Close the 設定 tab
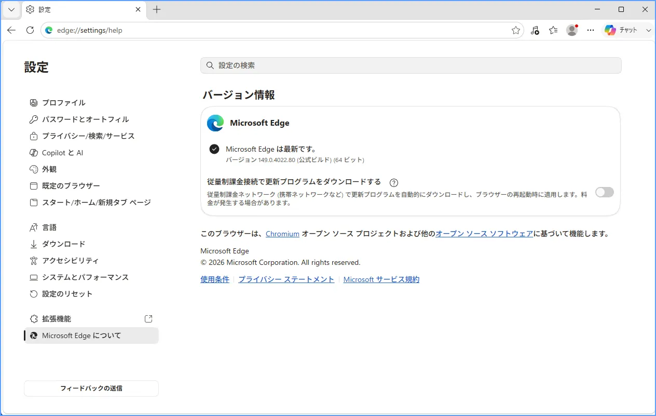This screenshot has height=416, width=656. pyautogui.click(x=138, y=9)
